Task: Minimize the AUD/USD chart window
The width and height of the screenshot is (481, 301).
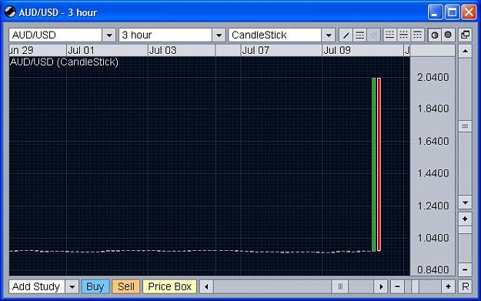Action: click(435, 12)
